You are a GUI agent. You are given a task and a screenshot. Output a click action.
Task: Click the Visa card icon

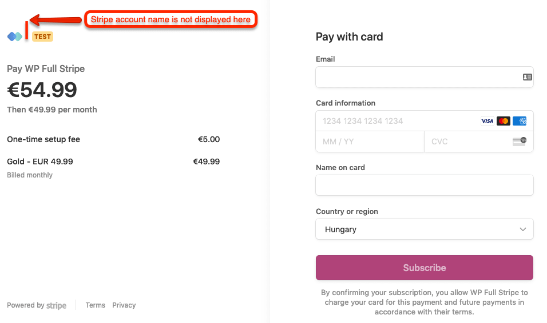coord(487,121)
